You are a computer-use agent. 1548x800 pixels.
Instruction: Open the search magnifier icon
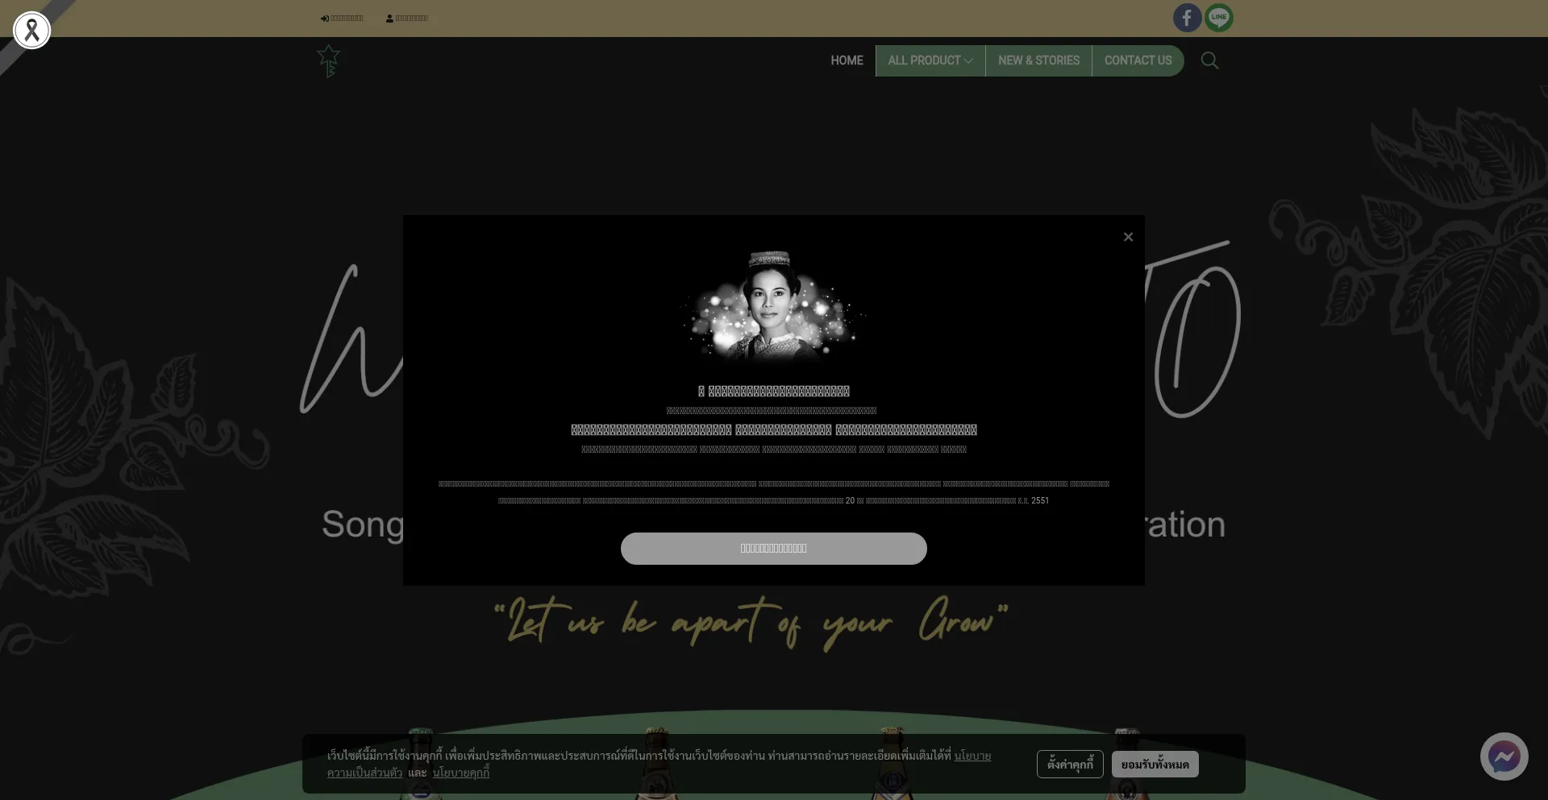(x=1209, y=60)
